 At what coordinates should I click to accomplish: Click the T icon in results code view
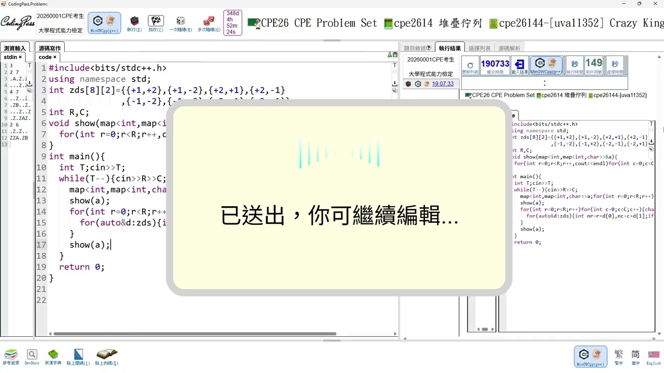coord(652,124)
